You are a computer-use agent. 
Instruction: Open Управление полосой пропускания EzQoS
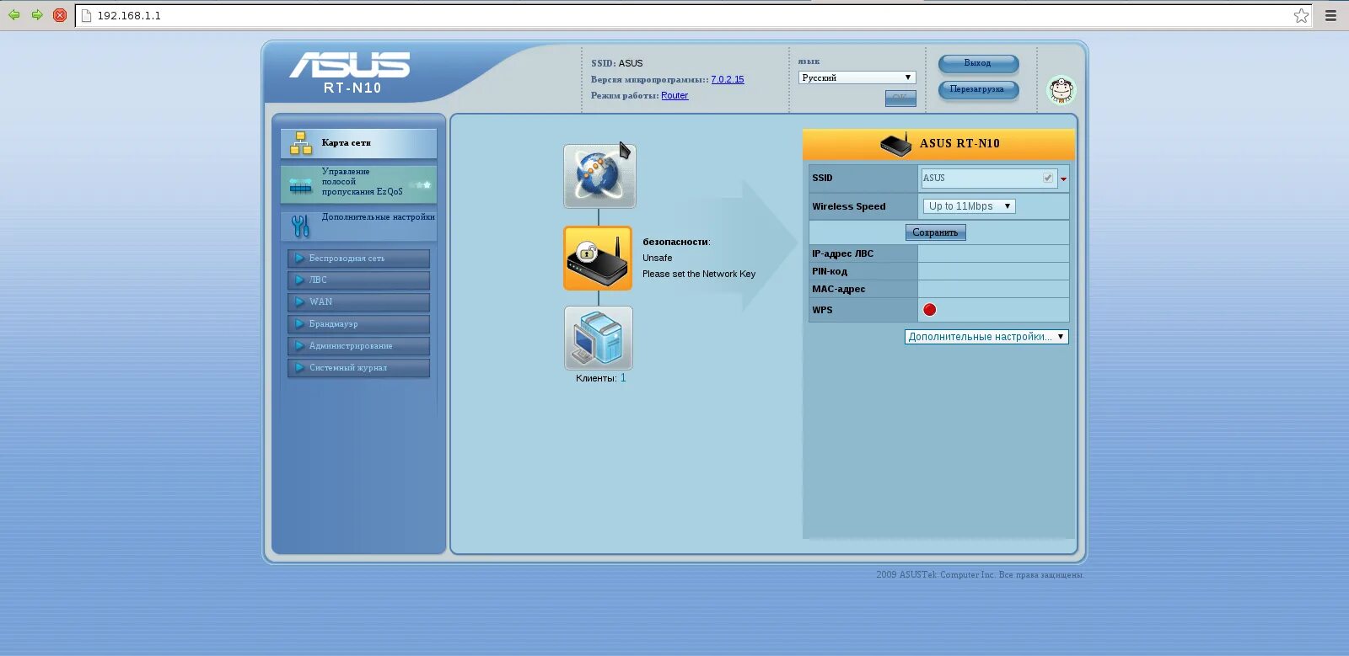tap(358, 184)
